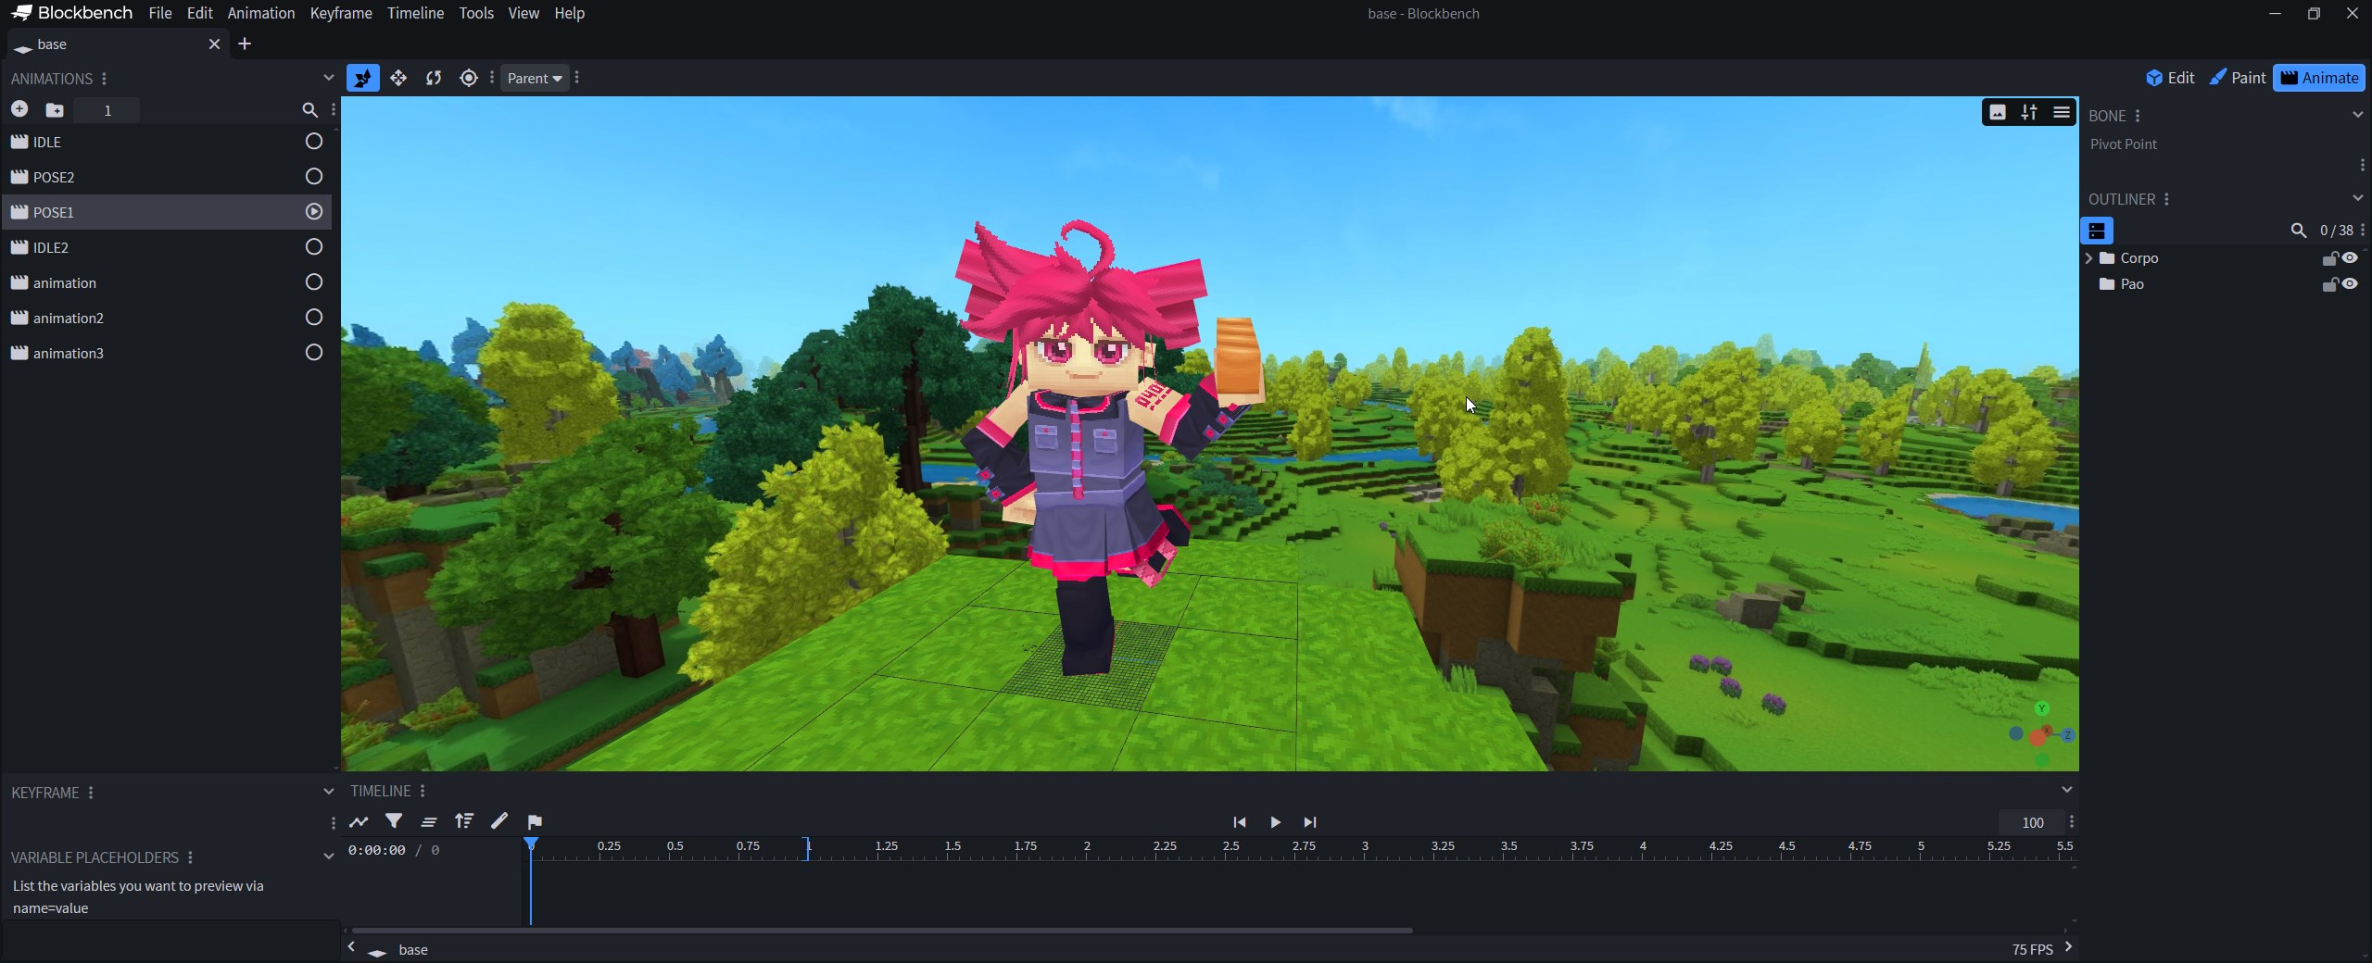2372x963 pixels.
Task: Collapse the Bone panel
Action: [2357, 115]
